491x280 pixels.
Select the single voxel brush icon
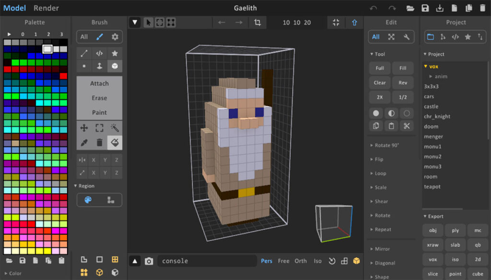[84, 66]
